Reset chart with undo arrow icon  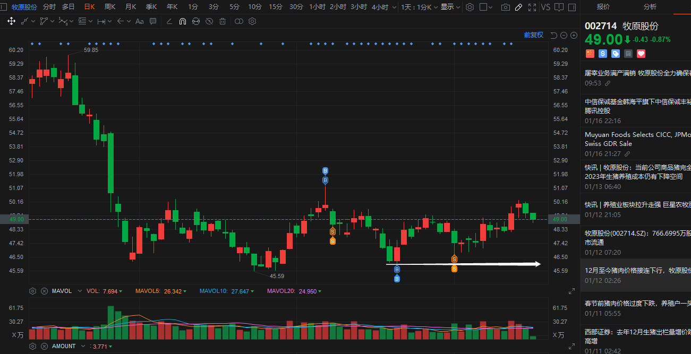coord(554,36)
